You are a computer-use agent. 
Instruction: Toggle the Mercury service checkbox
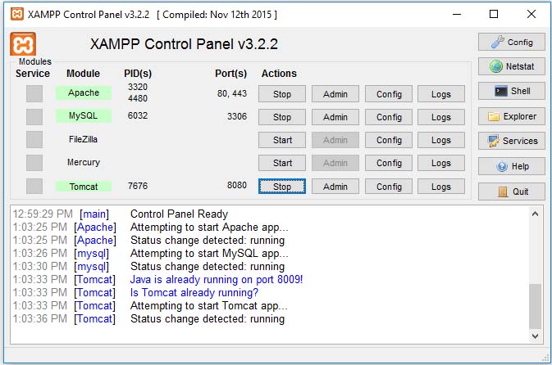[34, 163]
